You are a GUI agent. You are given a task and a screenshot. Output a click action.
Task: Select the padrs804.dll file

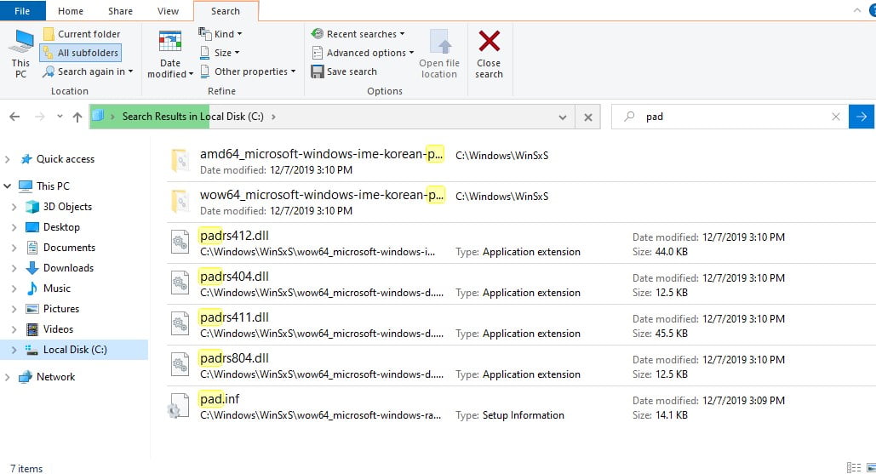coord(521,365)
